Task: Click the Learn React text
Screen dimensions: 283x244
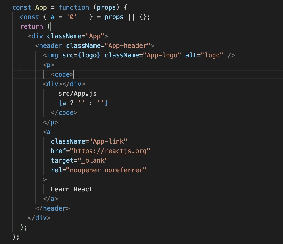Action: pyautogui.click(x=72, y=189)
